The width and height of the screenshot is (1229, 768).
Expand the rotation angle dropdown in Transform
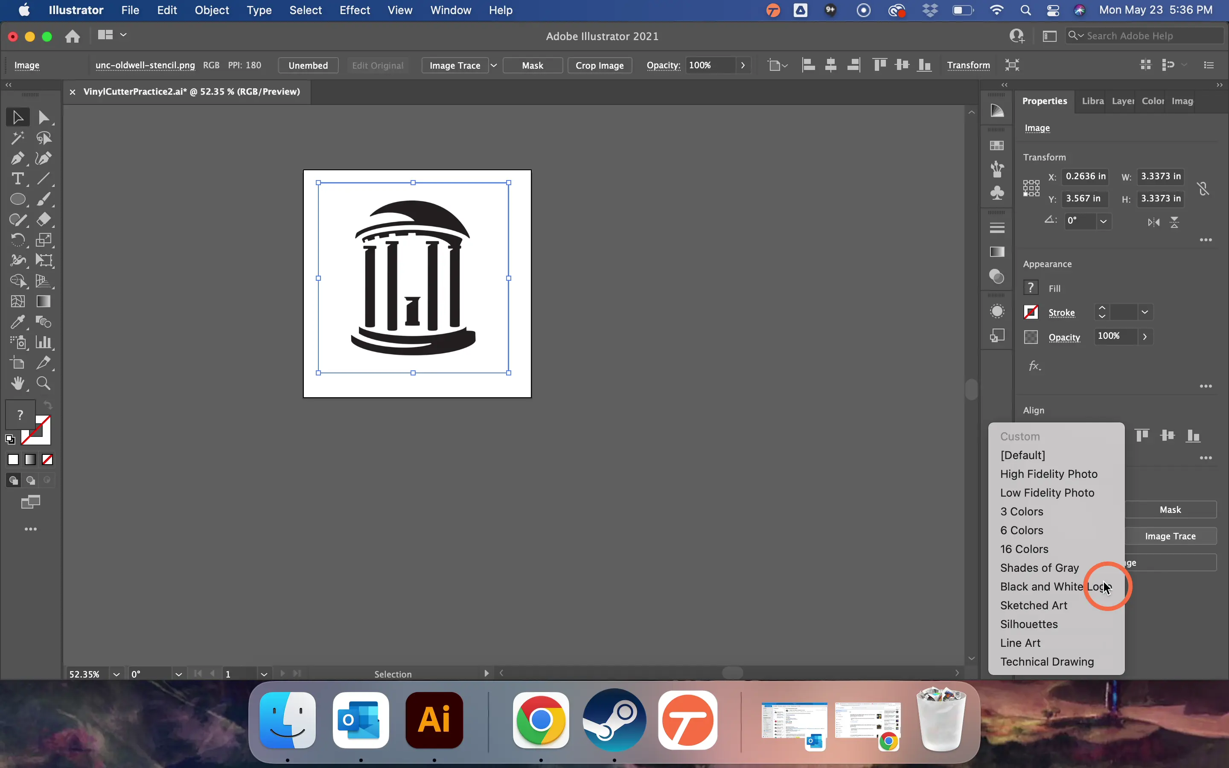[x=1104, y=221]
